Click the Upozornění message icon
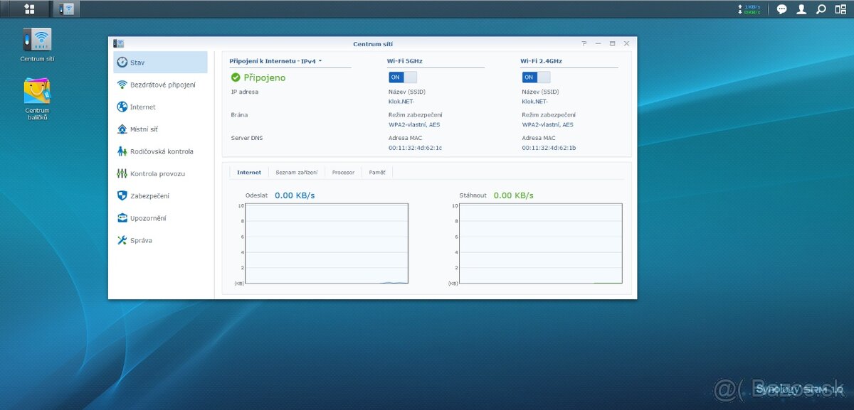 pyautogui.click(x=122, y=218)
